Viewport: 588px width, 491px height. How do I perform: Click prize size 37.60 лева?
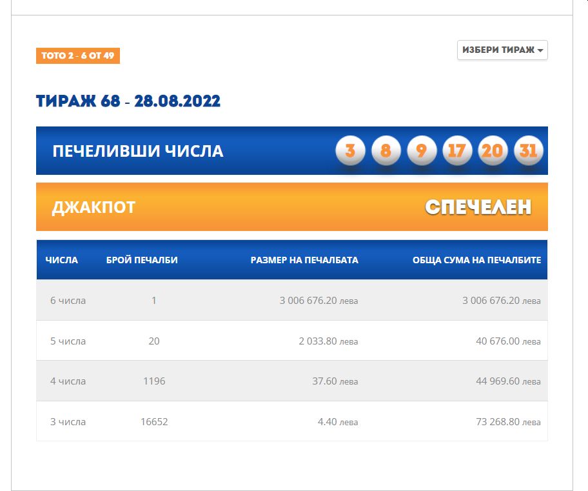(x=335, y=381)
